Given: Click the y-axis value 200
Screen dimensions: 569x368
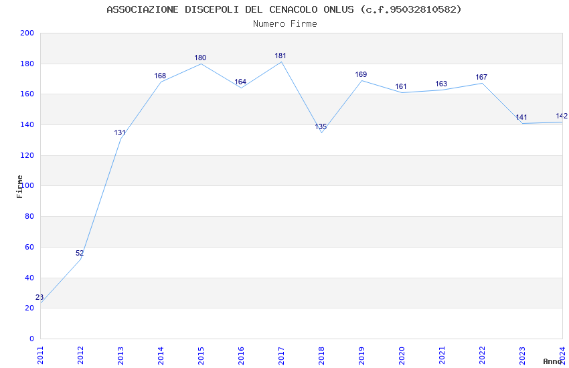Looking at the screenshot, I should tap(27, 33).
